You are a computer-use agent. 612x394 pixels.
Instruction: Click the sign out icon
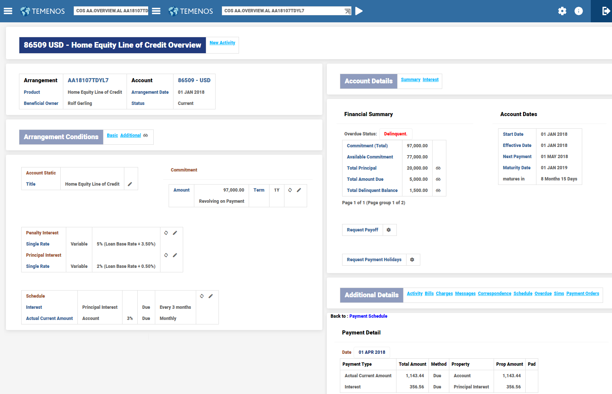[x=606, y=11]
